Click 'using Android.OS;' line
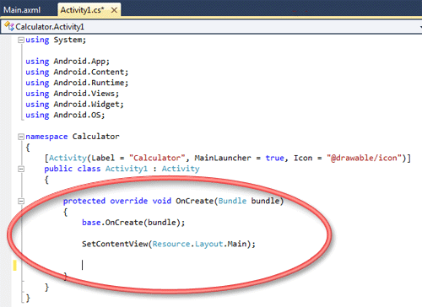 click(65, 115)
